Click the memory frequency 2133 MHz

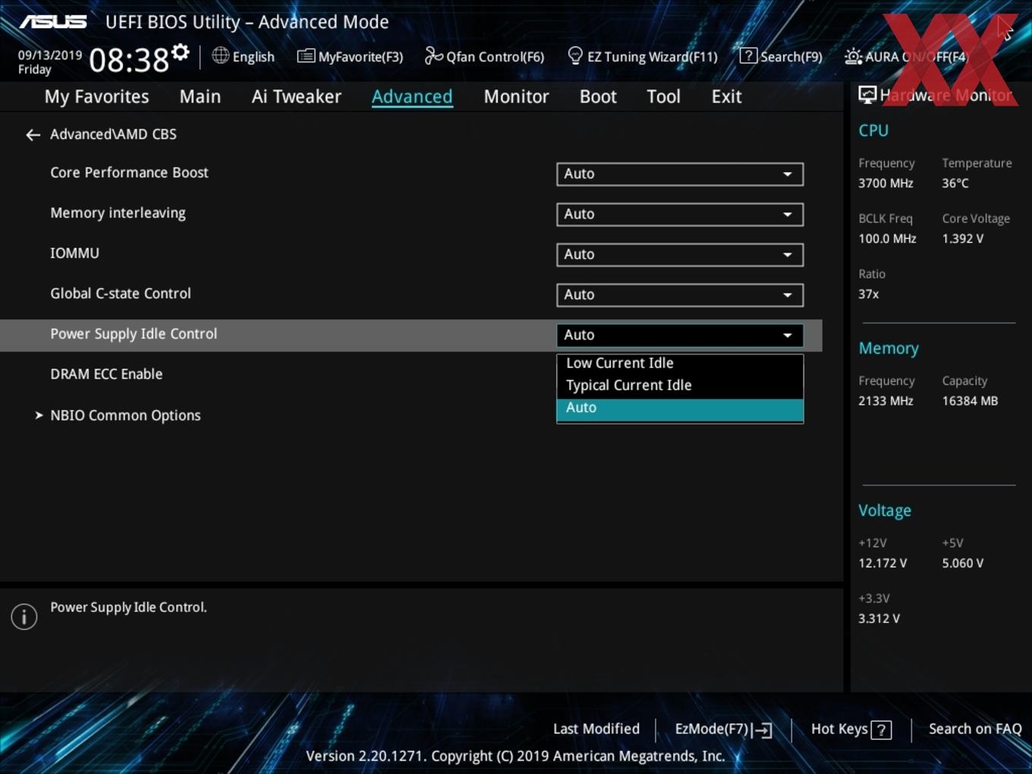(x=886, y=401)
